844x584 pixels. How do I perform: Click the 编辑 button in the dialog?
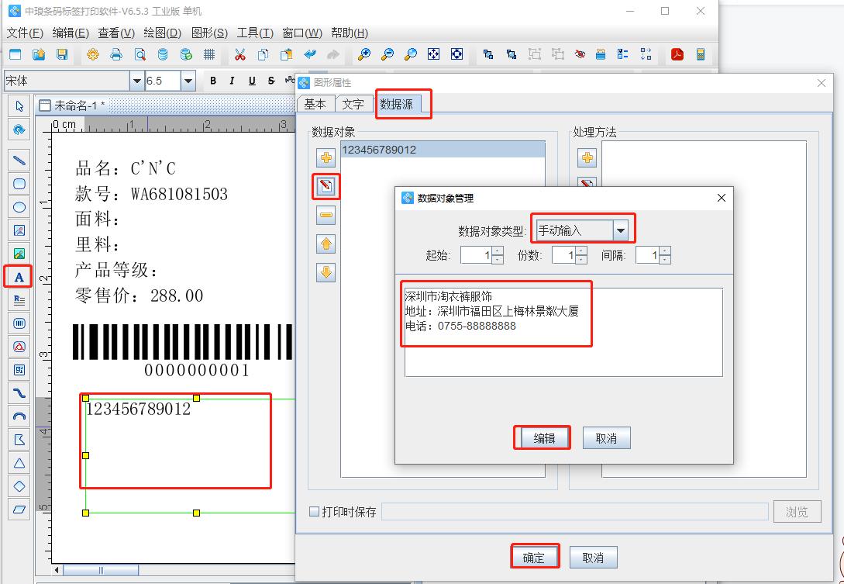[542, 437]
